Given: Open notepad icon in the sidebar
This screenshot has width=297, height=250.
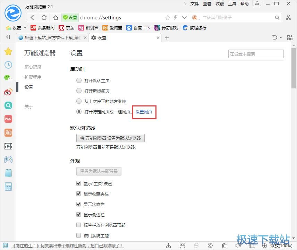Looking at the screenshot, I should pos(8,173).
